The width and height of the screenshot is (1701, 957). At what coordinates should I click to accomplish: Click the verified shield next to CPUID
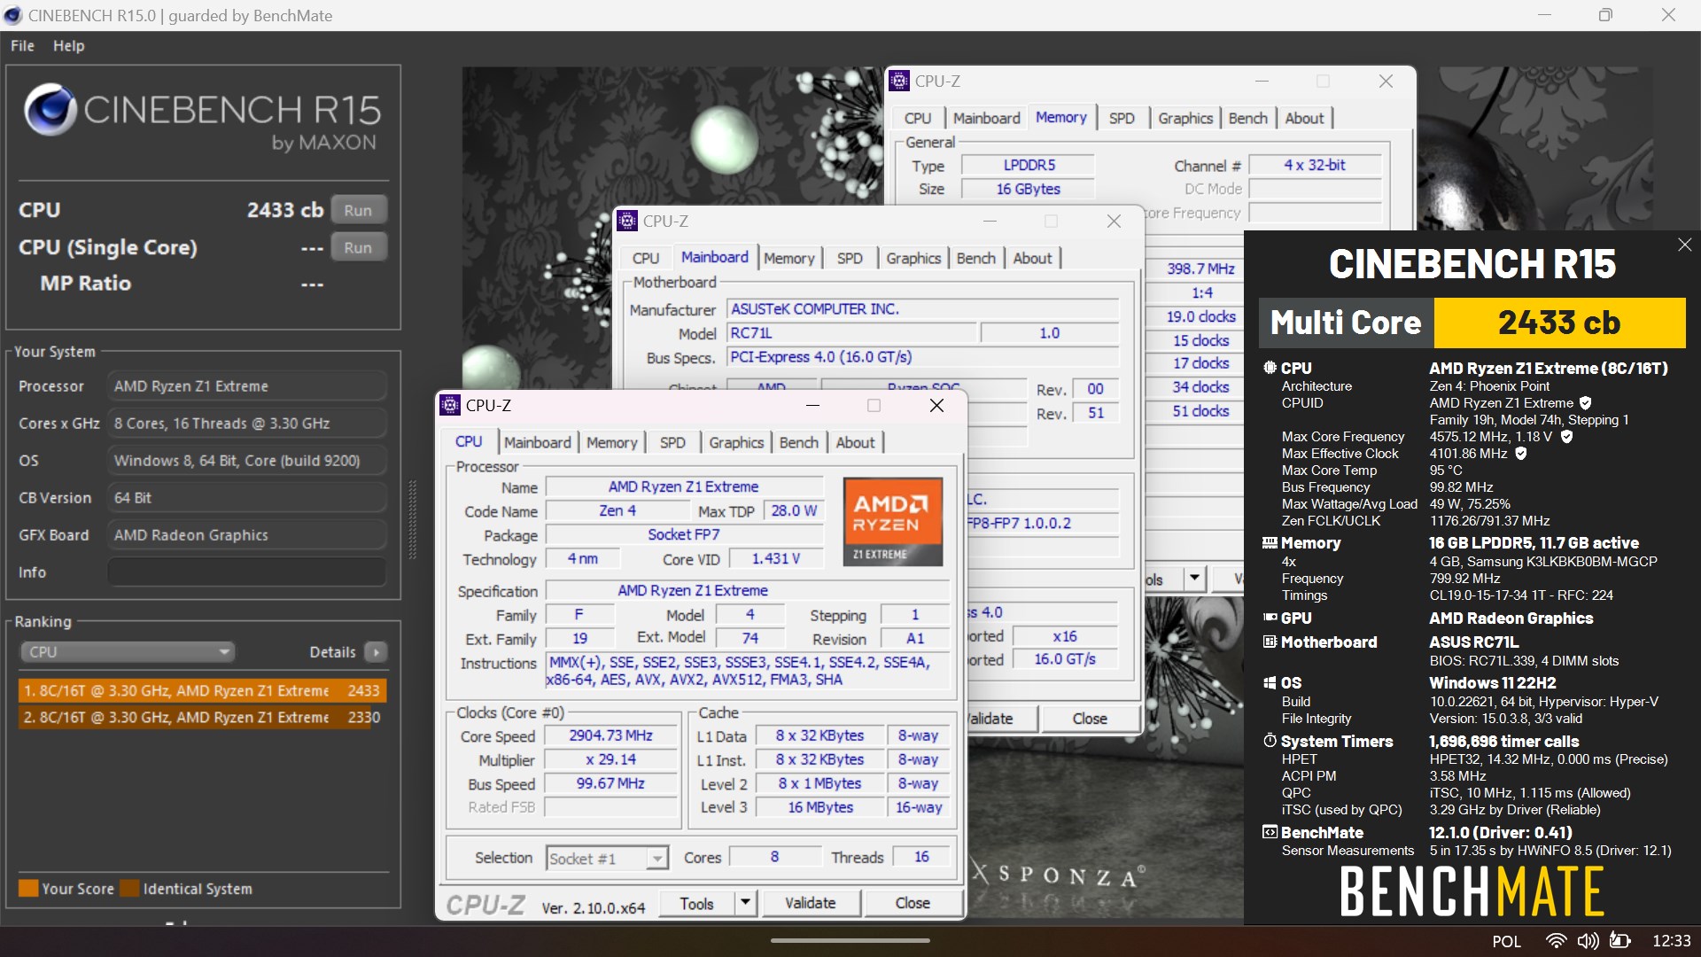pyautogui.click(x=1585, y=403)
